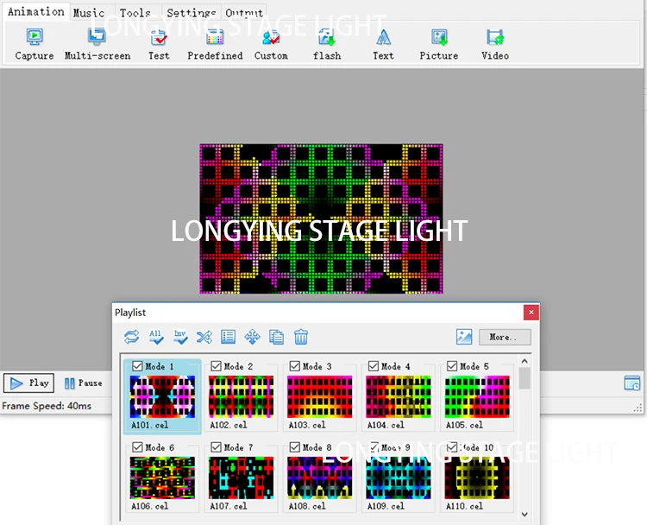647x525 pixels.
Task: Select the A101.cel thumbnail
Action: tap(162, 396)
